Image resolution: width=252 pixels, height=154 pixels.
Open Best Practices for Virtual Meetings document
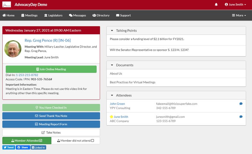133,82
